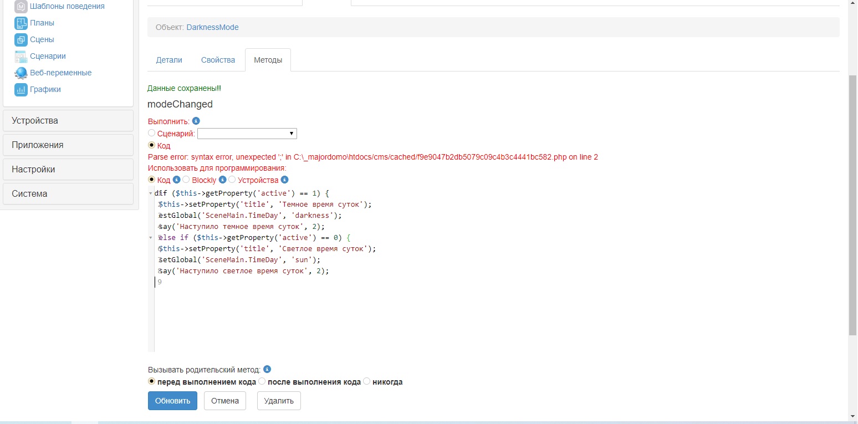Click the Сцены sidebar icon
Viewport: 858px width, 424px height.
click(21, 40)
